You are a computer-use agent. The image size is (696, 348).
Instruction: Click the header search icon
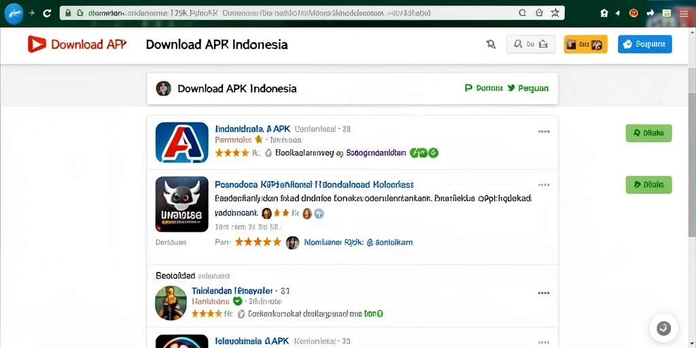click(491, 44)
